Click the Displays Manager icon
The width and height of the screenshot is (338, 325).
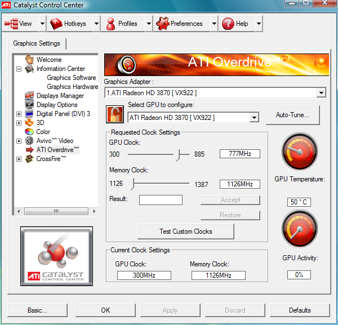pos(29,96)
